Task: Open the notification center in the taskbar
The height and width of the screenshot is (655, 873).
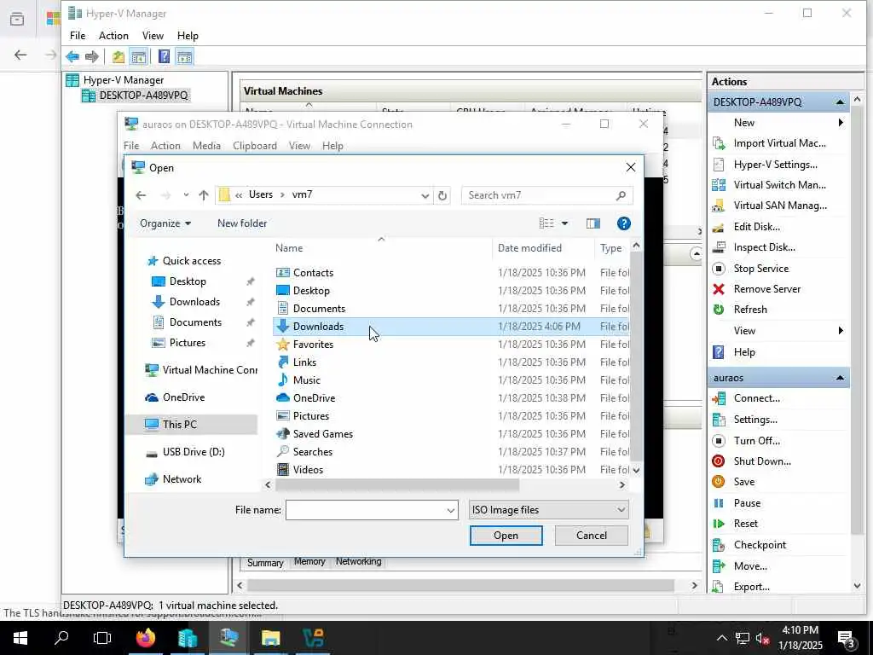Action: pyautogui.click(x=846, y=638)
